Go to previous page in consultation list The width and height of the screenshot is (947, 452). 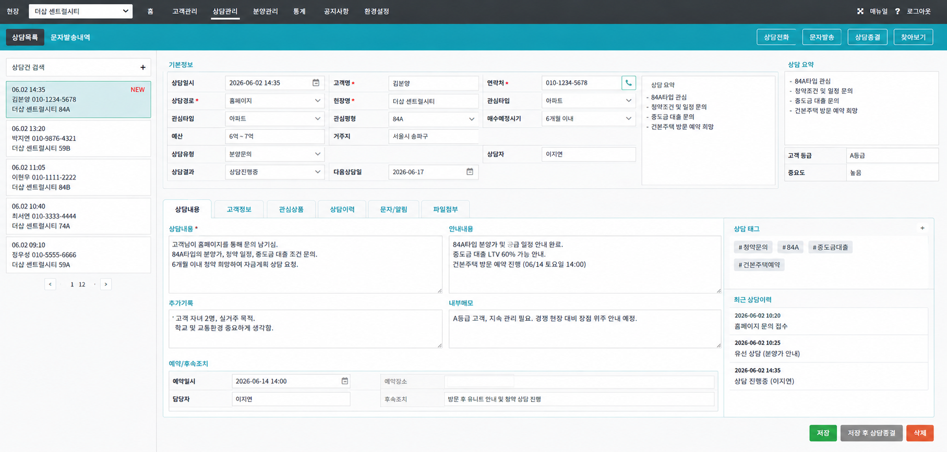50,284
